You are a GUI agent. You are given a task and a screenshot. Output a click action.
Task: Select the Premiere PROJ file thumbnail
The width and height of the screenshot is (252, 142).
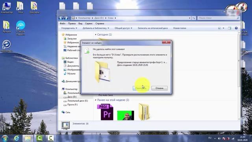pyautogui.click(x=105, y=112)
